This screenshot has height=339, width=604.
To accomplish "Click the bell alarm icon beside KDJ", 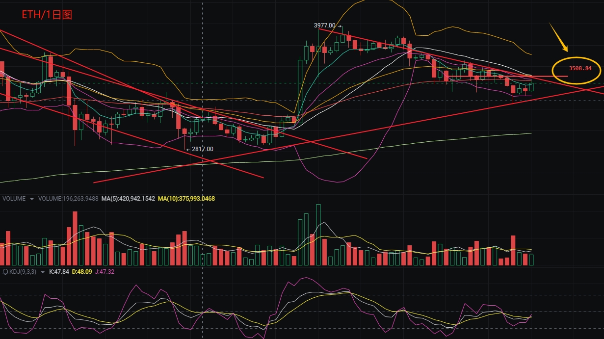I will [5, 271].
